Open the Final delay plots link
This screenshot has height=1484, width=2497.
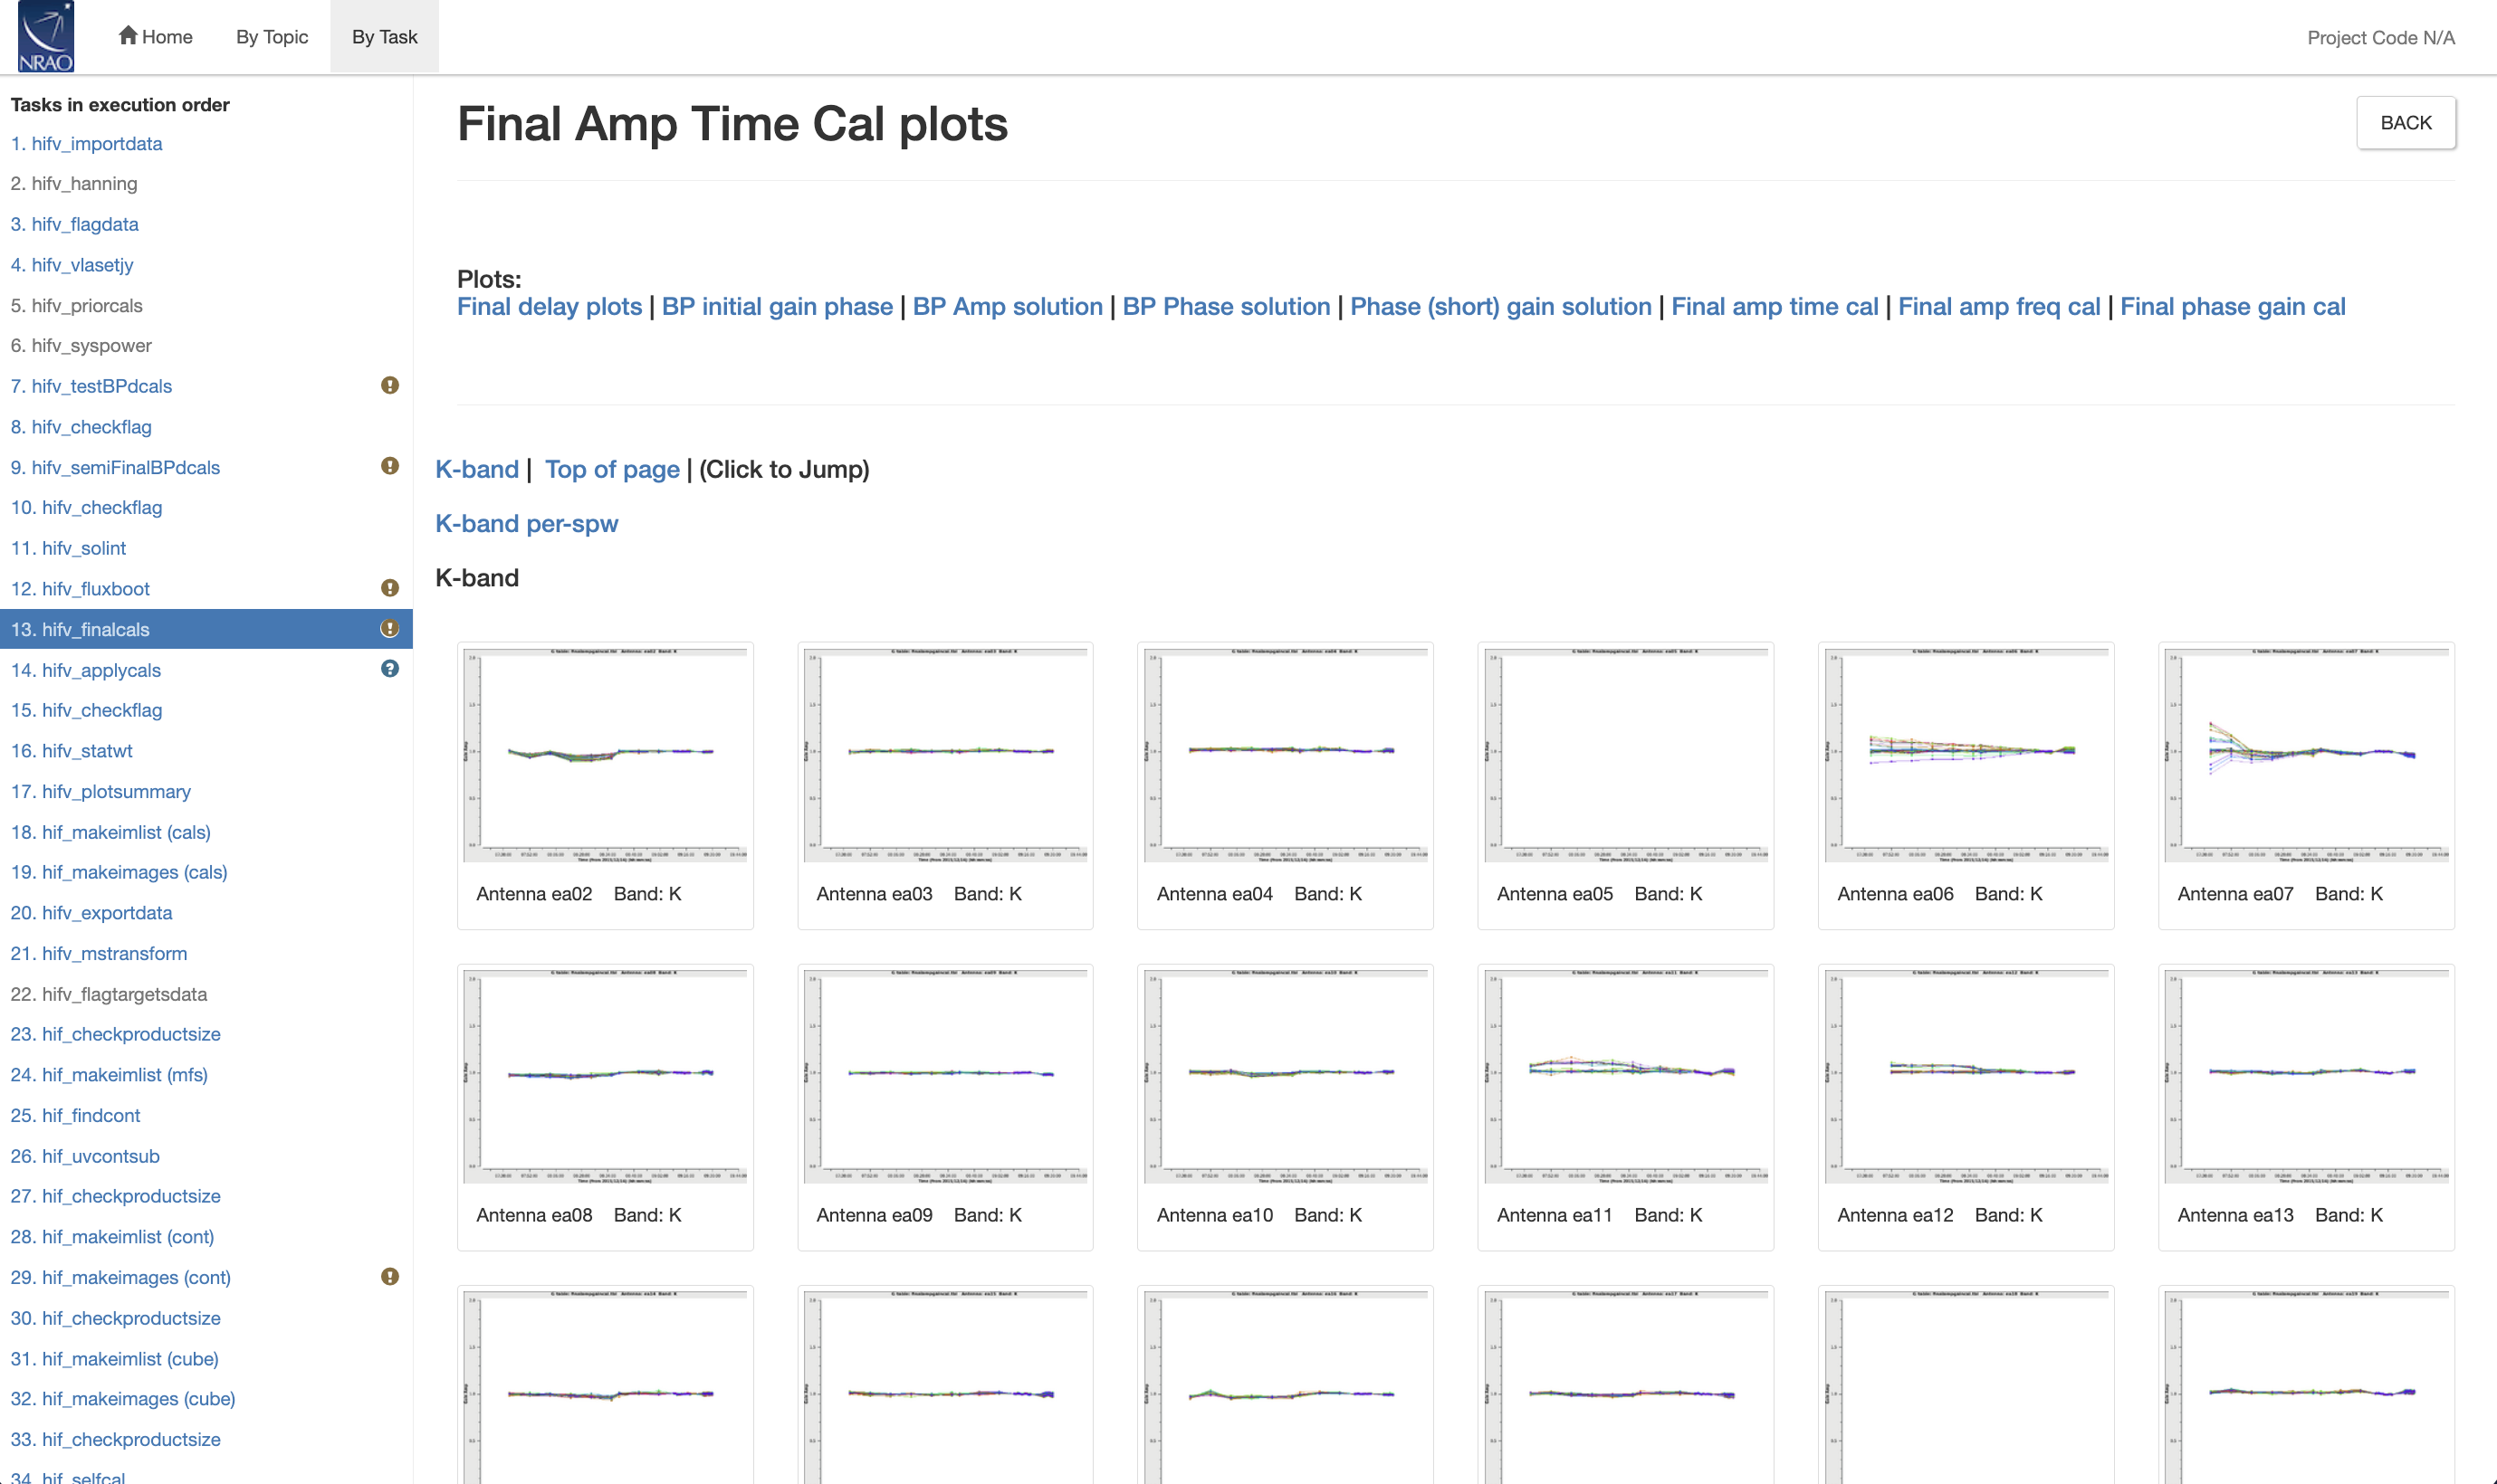550,307
